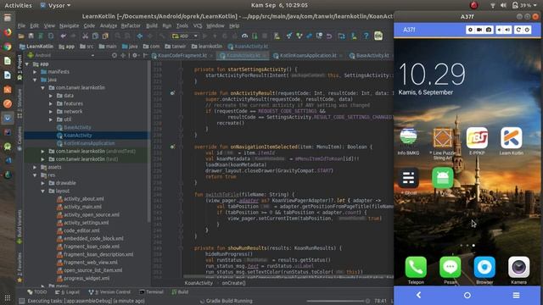Viewport: 543px width, 305px height.
Task: Toggle the Build Variants side tab
Action: click(x=20, y=226)
